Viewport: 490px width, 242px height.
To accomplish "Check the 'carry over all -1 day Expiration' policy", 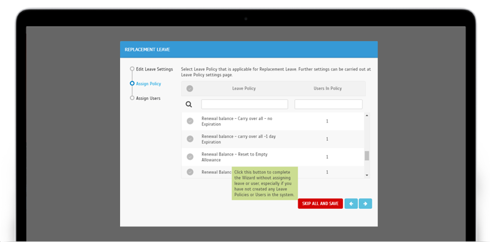I will [190, 139].
